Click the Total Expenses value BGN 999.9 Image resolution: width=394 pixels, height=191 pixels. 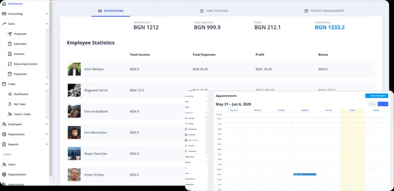pos(207,27)
